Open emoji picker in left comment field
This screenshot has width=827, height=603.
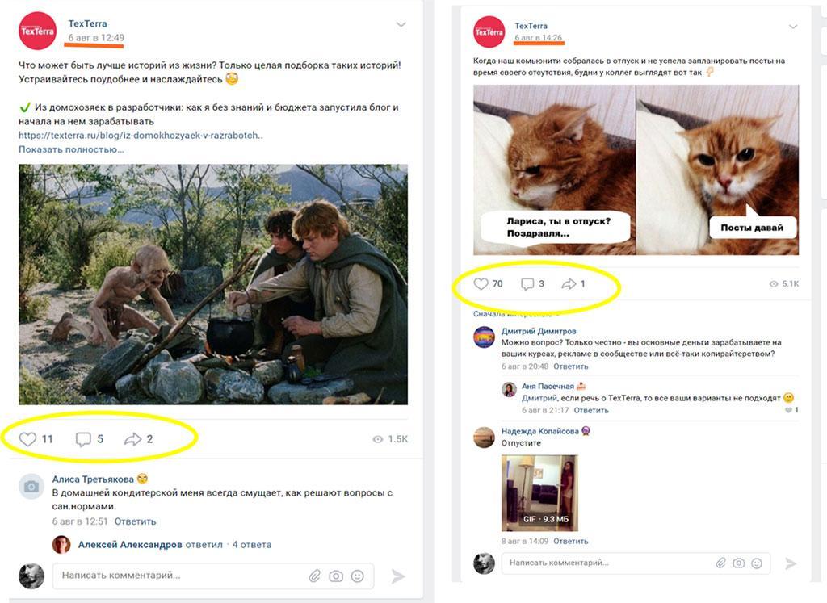(x=357, y=576)
